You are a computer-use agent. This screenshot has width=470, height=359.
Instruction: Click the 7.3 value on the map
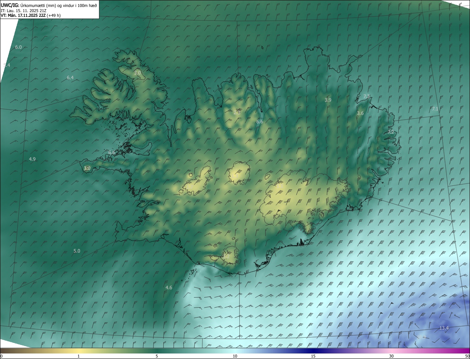pyautogui.click(x=366, y=96)
